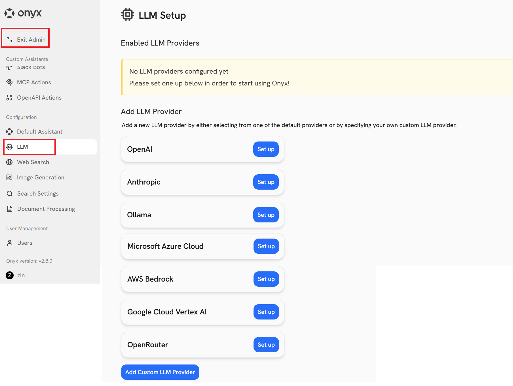This screenshot has width=513, height=386.
Task: Select the Document Processing page icon
Action: click(9, 209)
